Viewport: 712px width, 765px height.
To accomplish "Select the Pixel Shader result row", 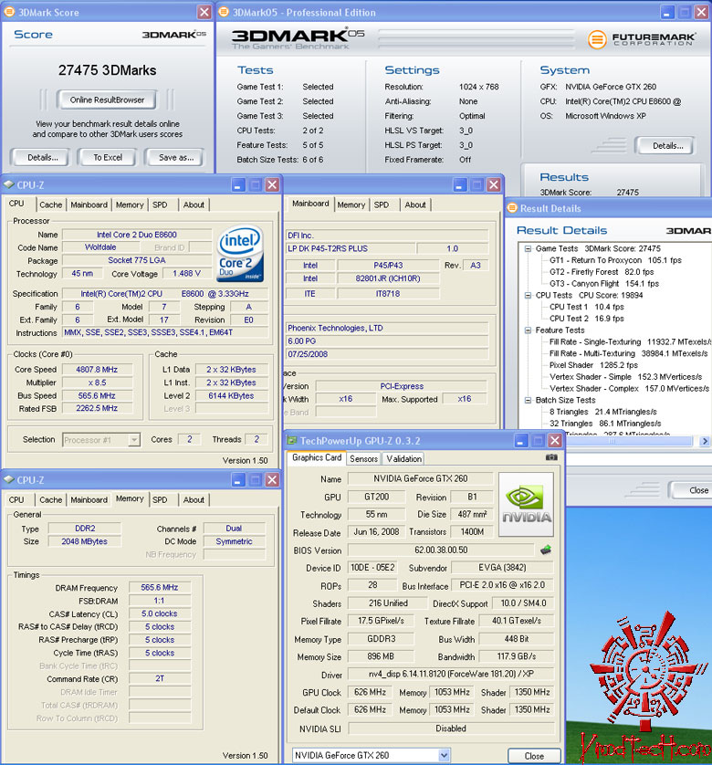I will pyautogui.click(x=593, y=365).
